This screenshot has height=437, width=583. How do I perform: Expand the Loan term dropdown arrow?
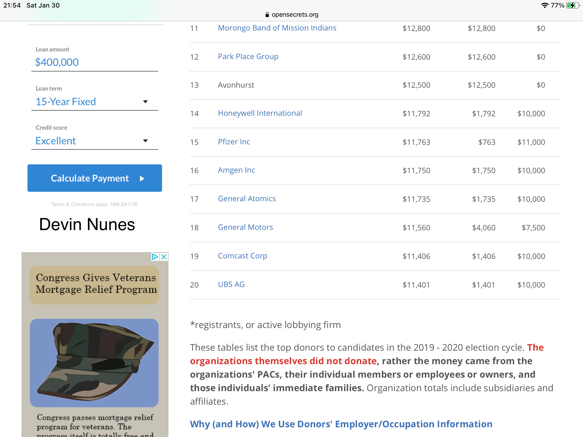click(x=145, y=102)
